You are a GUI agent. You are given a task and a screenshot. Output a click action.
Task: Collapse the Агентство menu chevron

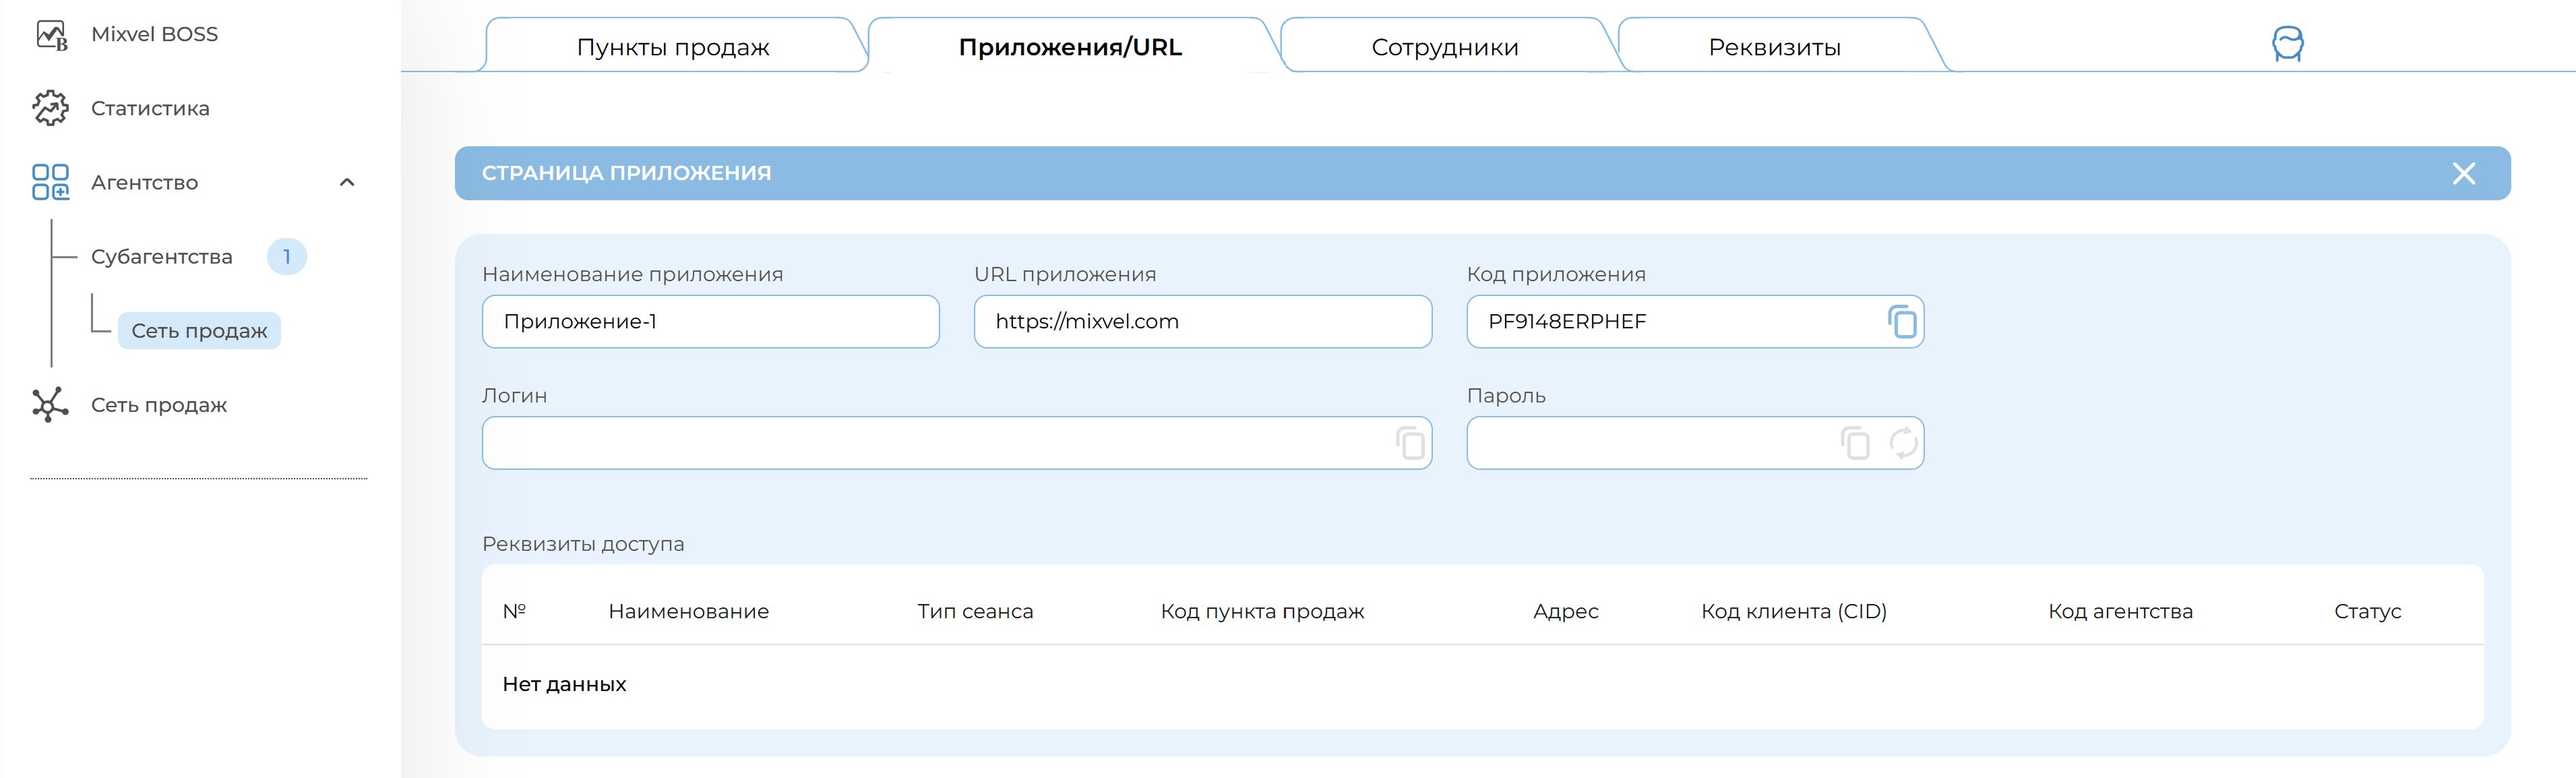point(347,182)
